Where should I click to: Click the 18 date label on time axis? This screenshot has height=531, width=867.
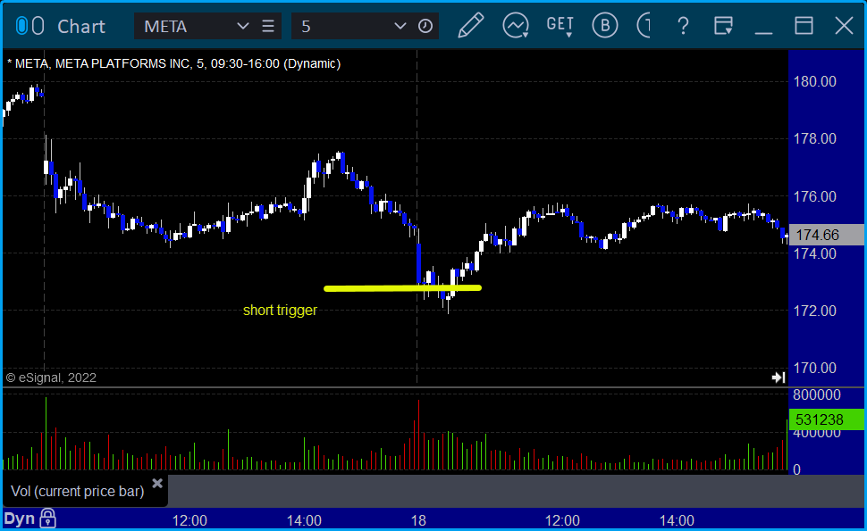pos(418,520)
